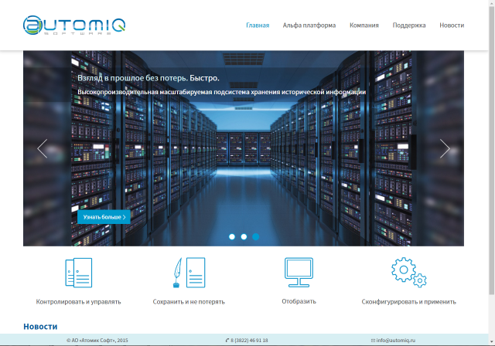
Task: Open the Отобразить link
Action: (x=299, y=301)
